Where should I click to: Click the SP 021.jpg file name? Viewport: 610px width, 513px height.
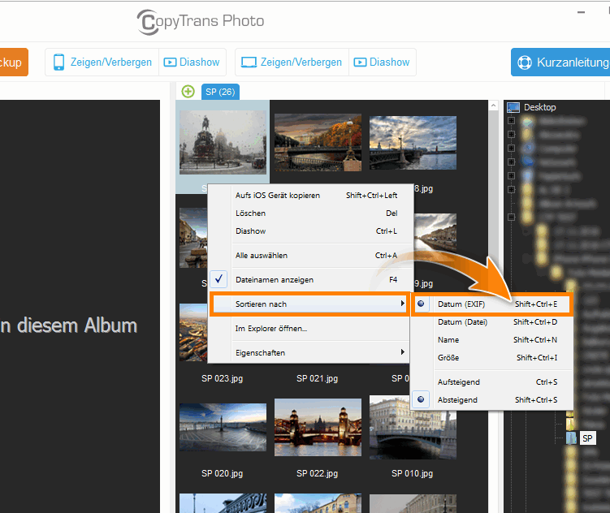point(317,378)
